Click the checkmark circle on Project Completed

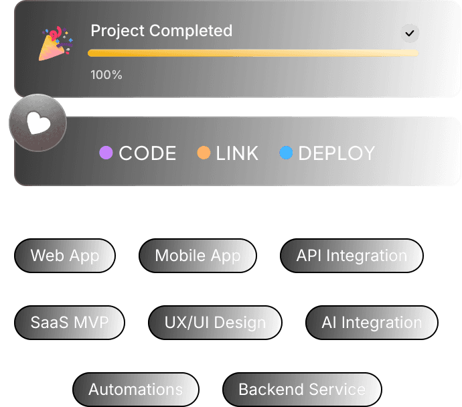click(x=410, y=33)
